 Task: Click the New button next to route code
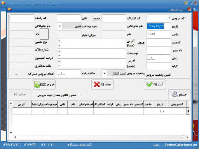[141, 43]
